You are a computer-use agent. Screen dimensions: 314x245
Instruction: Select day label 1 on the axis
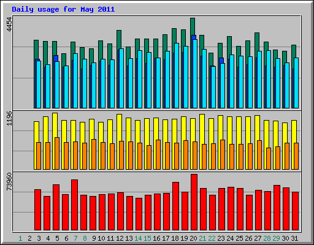pos(20,238)
